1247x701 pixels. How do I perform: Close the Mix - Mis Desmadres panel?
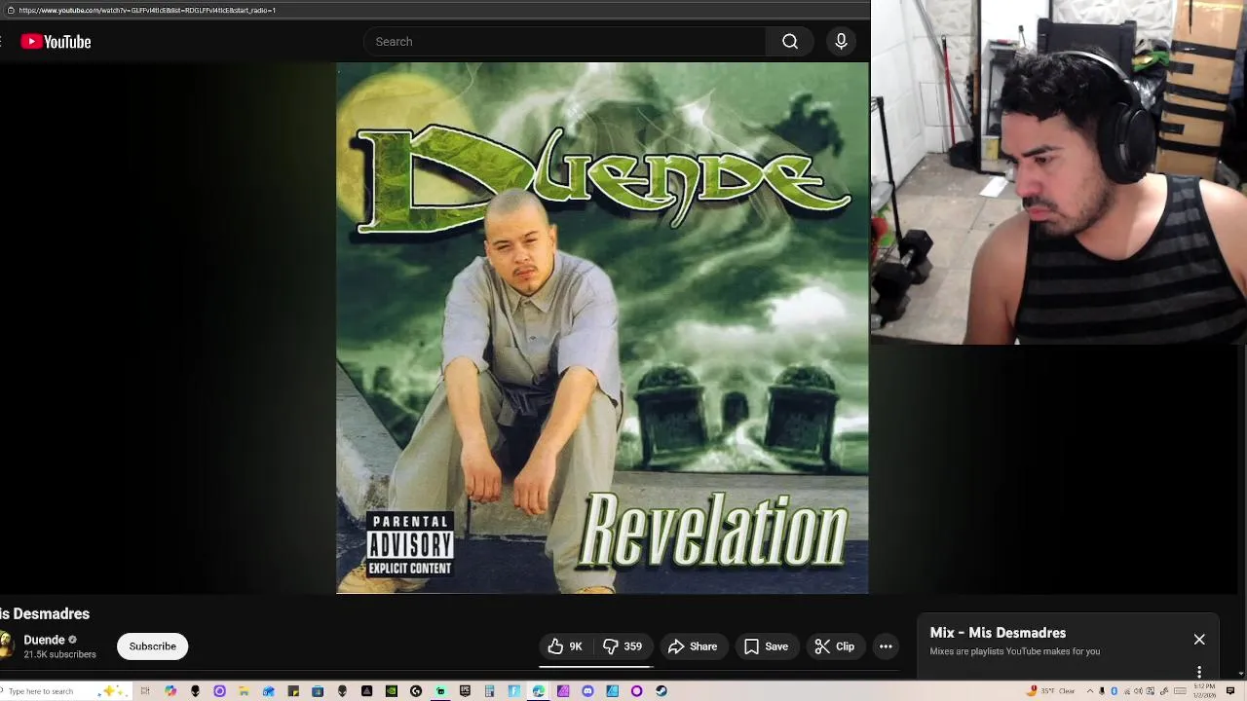click(1199, 640)
